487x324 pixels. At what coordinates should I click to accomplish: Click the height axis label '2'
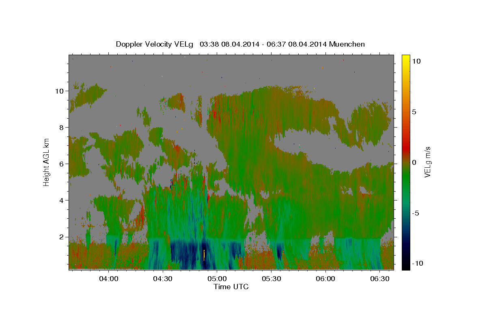(x=62, y=237)
